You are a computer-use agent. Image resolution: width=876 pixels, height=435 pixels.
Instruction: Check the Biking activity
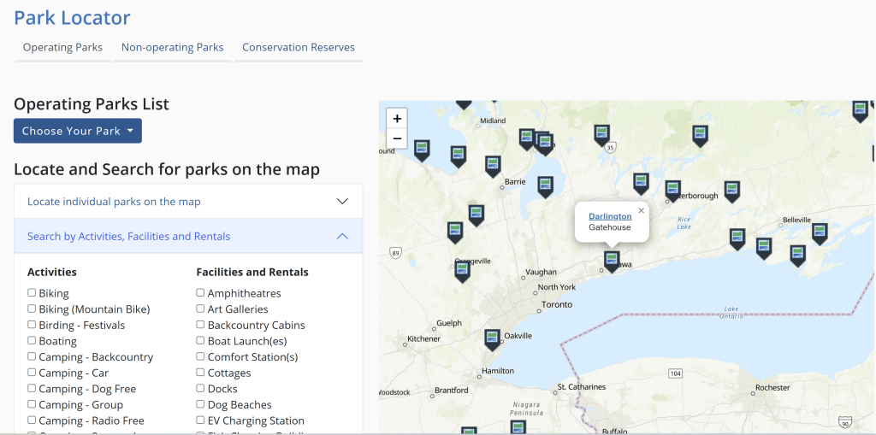[32, 292]
